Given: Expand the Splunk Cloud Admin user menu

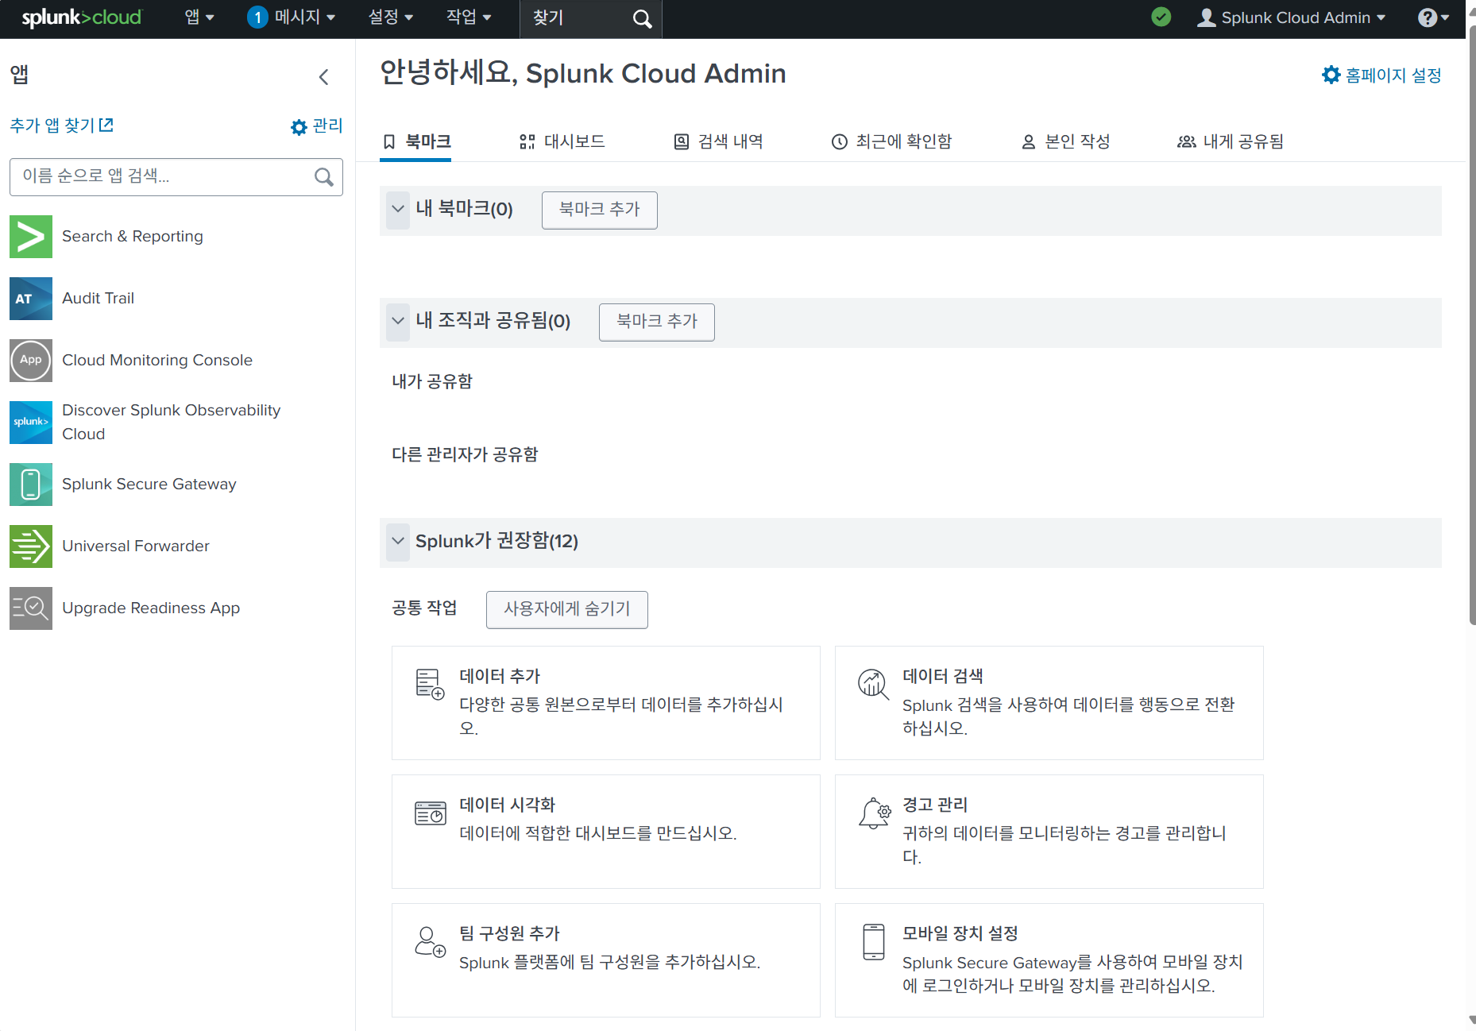Looking at the screenshot, I should pos(1292,17).
